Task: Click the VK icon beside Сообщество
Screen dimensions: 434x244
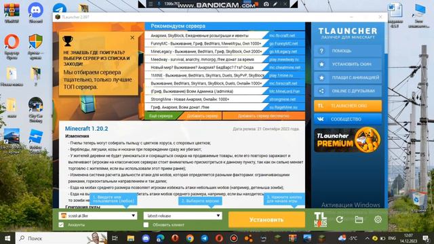Action: (321, 119)
